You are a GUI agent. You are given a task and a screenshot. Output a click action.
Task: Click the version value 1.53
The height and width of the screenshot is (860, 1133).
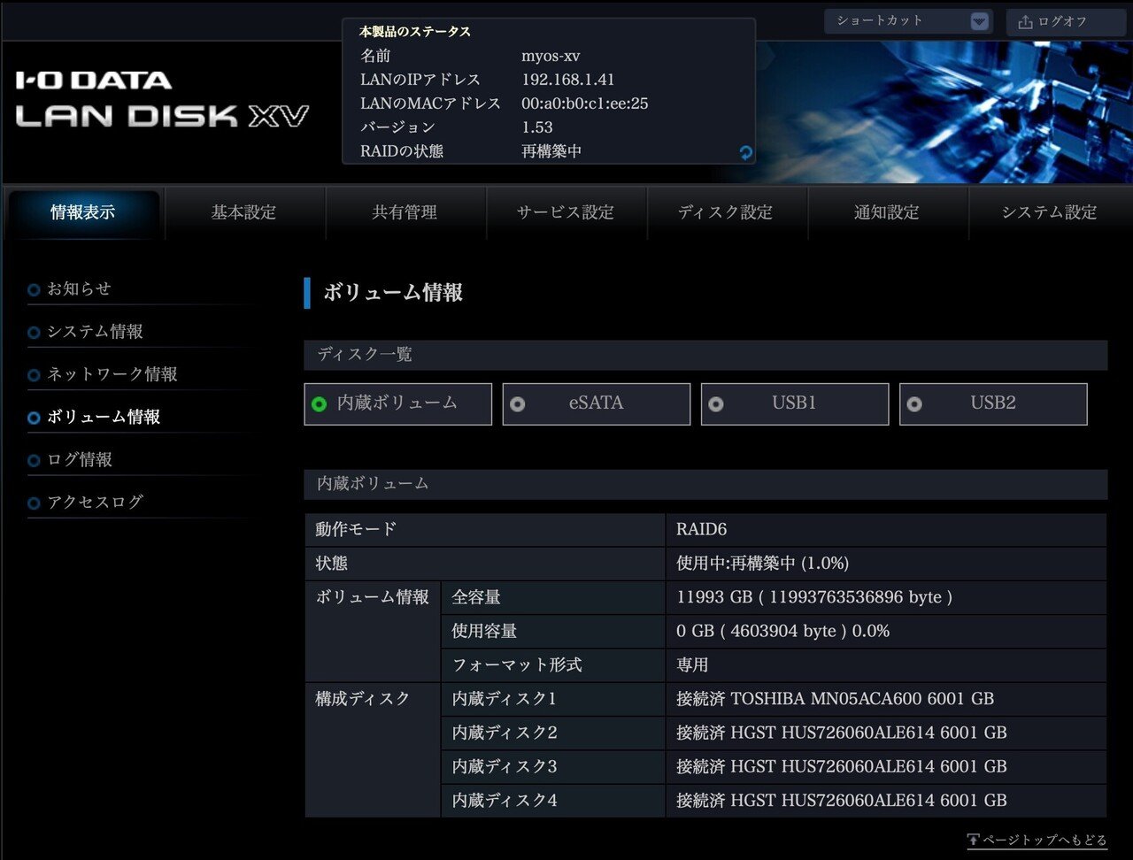click(537, 127)
